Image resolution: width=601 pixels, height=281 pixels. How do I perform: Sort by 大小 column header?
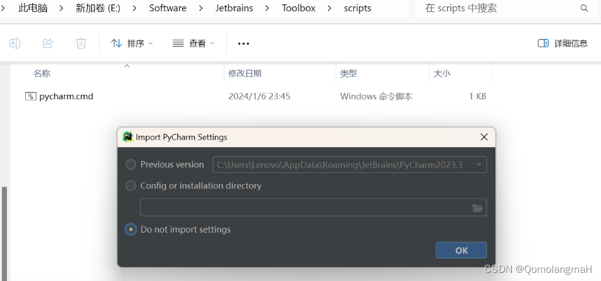[442, 74]
